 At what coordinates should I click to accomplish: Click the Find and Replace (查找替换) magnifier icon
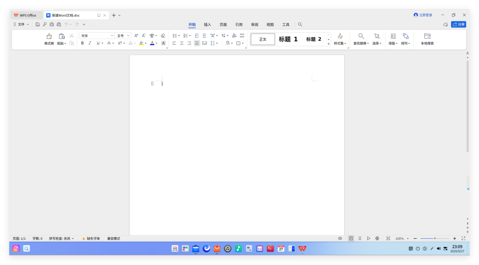point(361,36)
